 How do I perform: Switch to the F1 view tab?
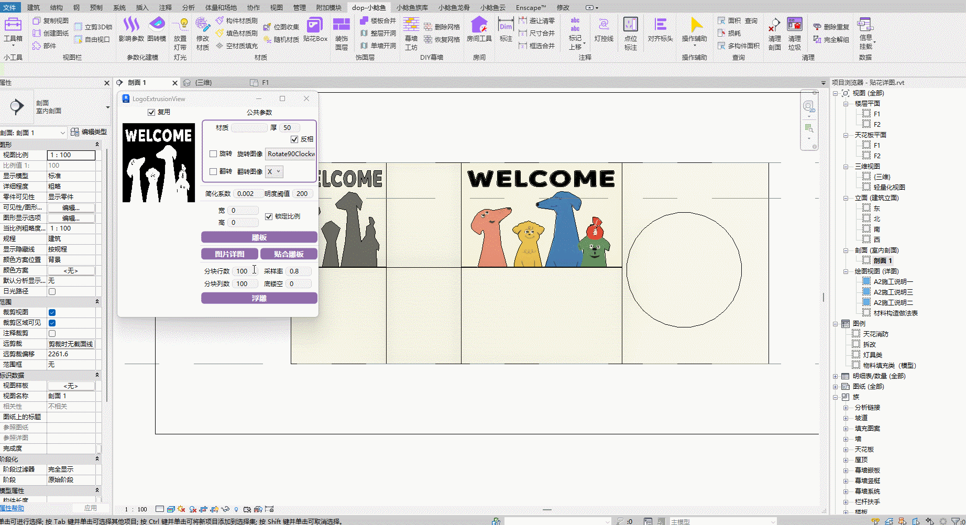[x=266, y=83]
